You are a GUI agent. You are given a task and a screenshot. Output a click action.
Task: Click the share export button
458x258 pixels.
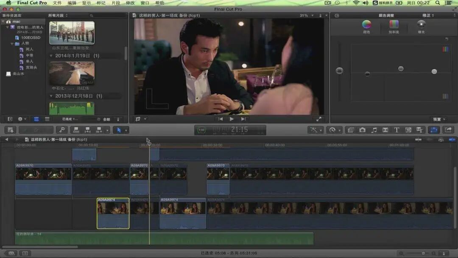448,130
